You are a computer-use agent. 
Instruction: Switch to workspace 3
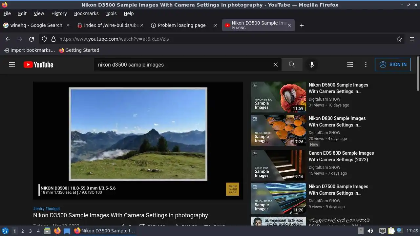[x=30, y=231]
